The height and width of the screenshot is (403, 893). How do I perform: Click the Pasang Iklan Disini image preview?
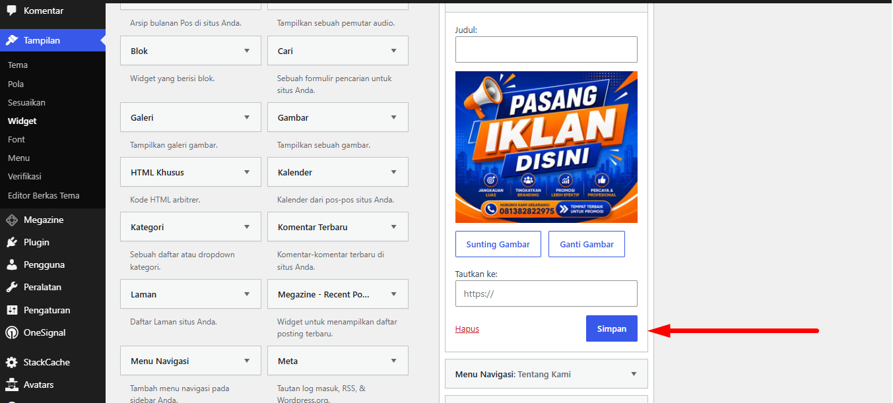[x=546, y=147]
